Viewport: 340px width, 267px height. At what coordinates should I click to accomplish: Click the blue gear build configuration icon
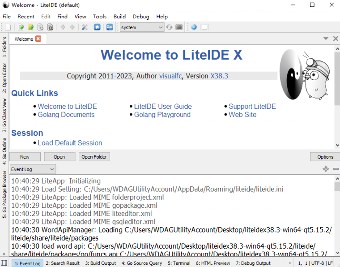click(x=194, y=27)
